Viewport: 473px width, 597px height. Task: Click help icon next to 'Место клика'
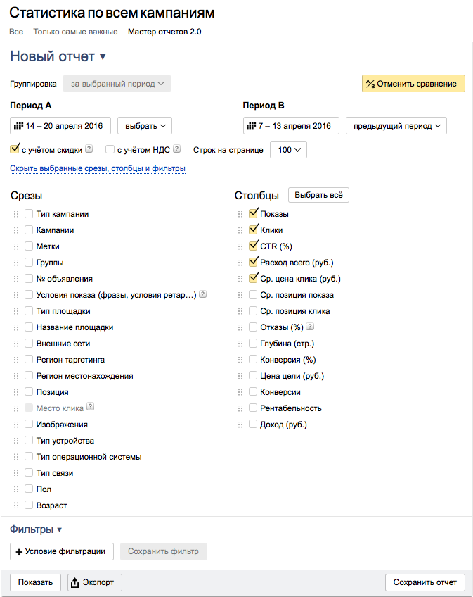pyautogui.click(x=90, y=407)
